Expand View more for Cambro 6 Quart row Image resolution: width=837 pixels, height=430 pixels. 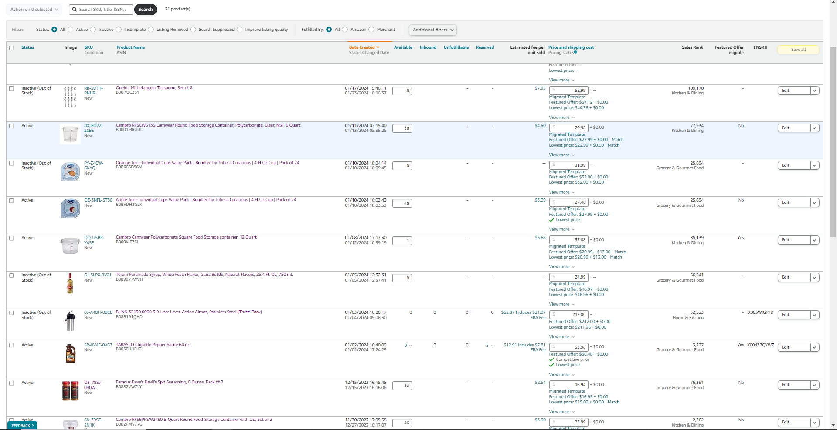[561, 155]
